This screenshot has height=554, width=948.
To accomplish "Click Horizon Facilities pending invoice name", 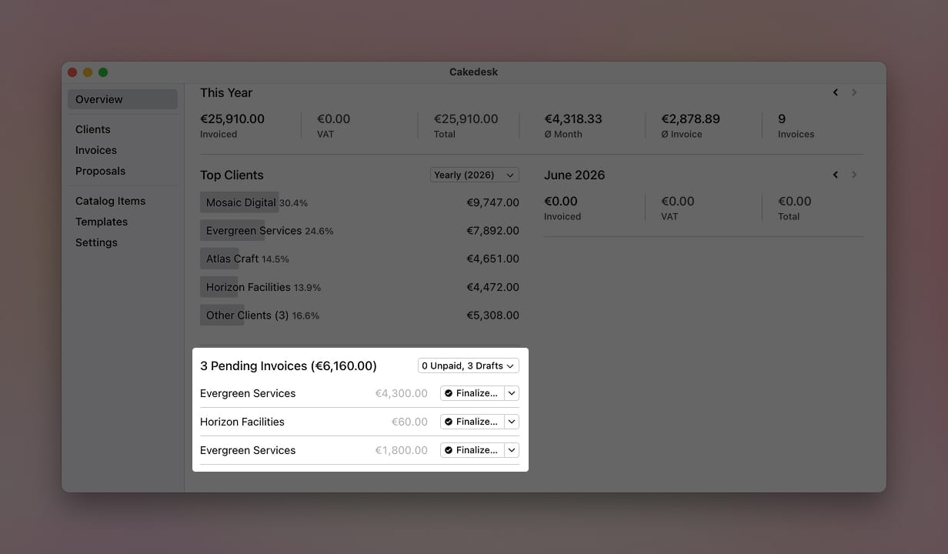I will [x=242, y=422].
